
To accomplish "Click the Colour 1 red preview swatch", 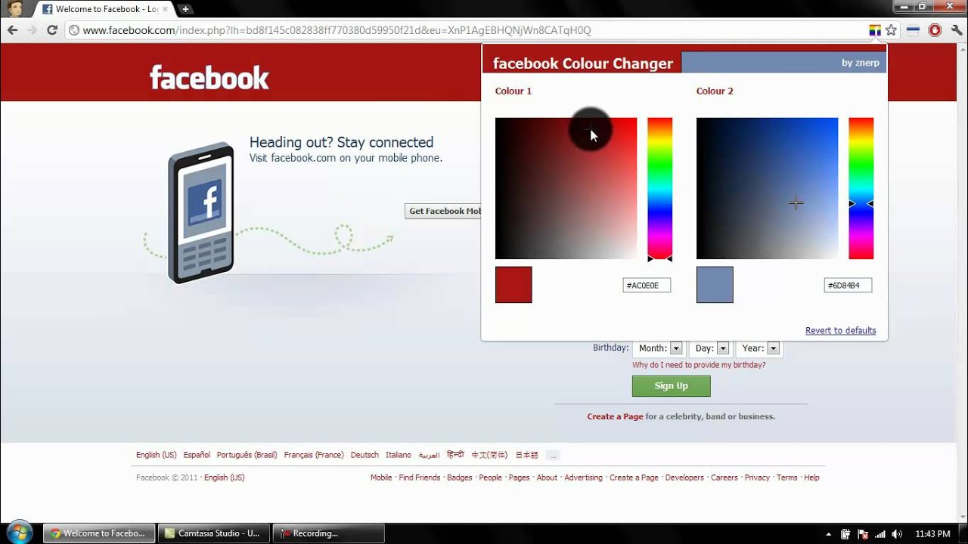I will (x=513, y=285).
